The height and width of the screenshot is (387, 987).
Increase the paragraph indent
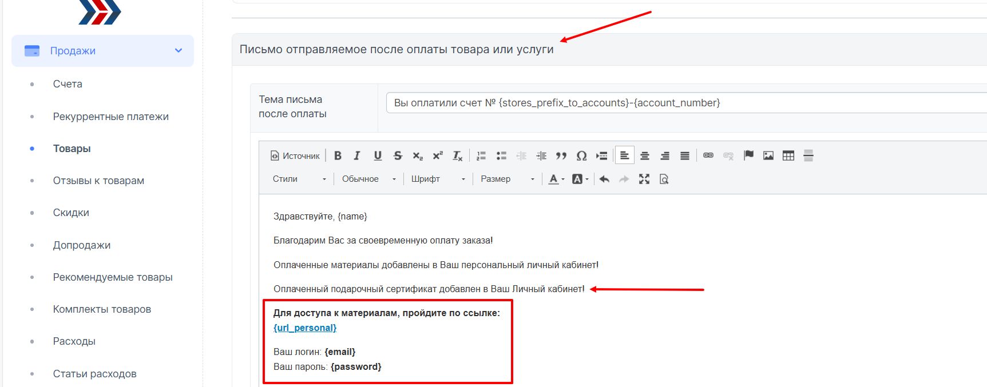pyautogui.click(x=541, y=155)
